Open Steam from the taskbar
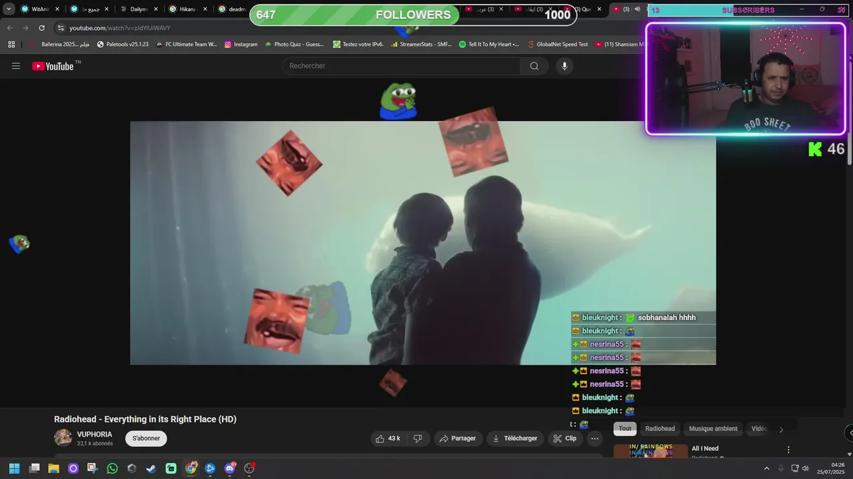853x479 pixels. (151, 468)
